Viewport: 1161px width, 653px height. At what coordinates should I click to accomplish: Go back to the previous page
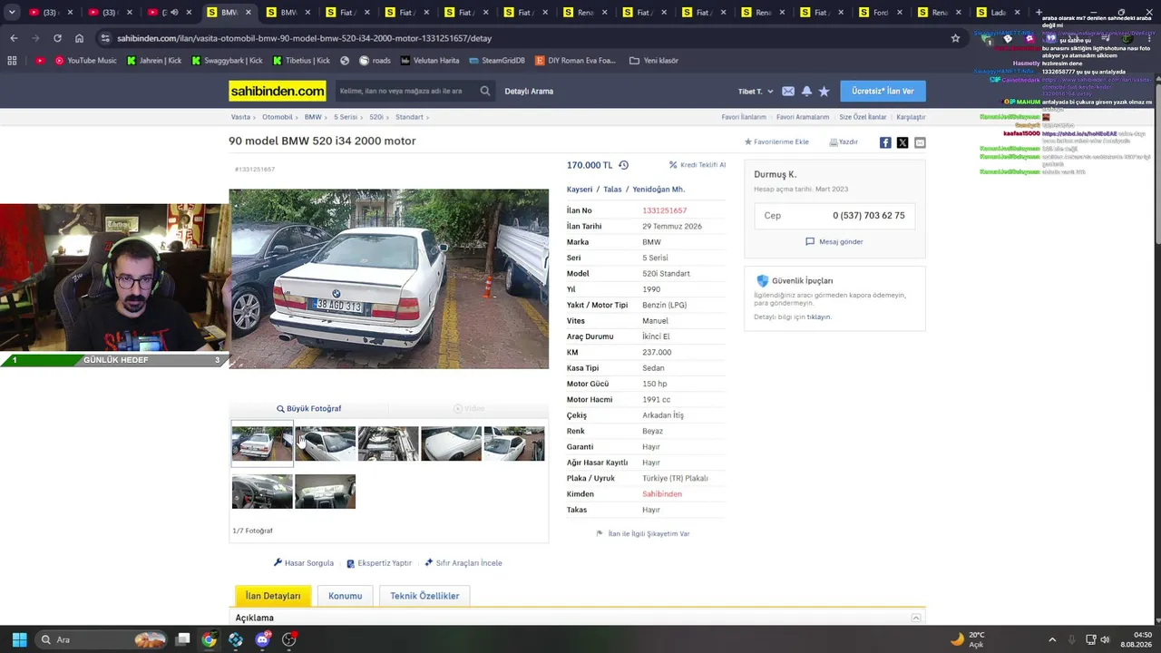tap(14, 38)
